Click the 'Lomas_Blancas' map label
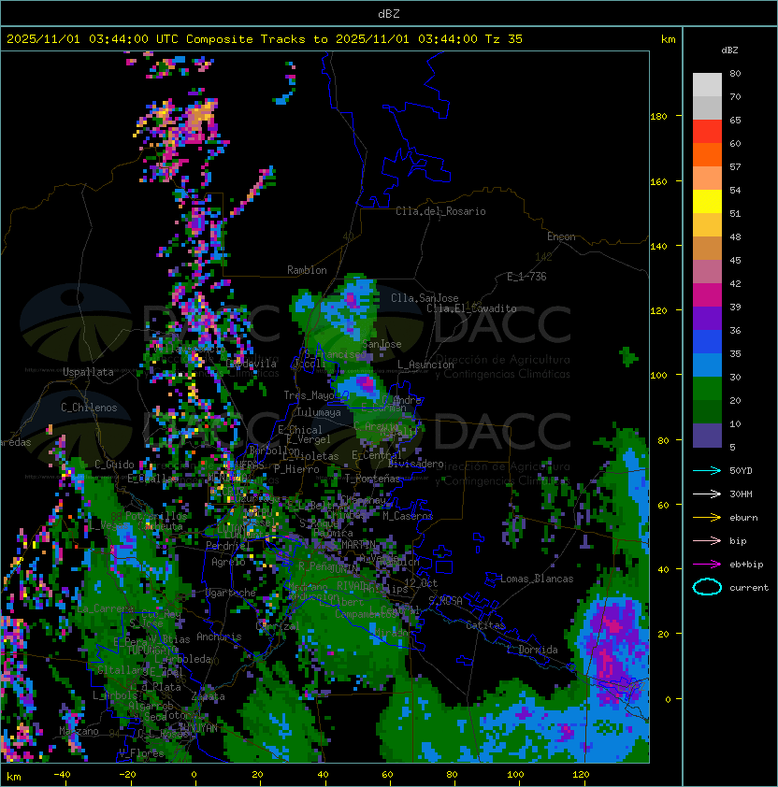The image size is (778, 787). 537,579
